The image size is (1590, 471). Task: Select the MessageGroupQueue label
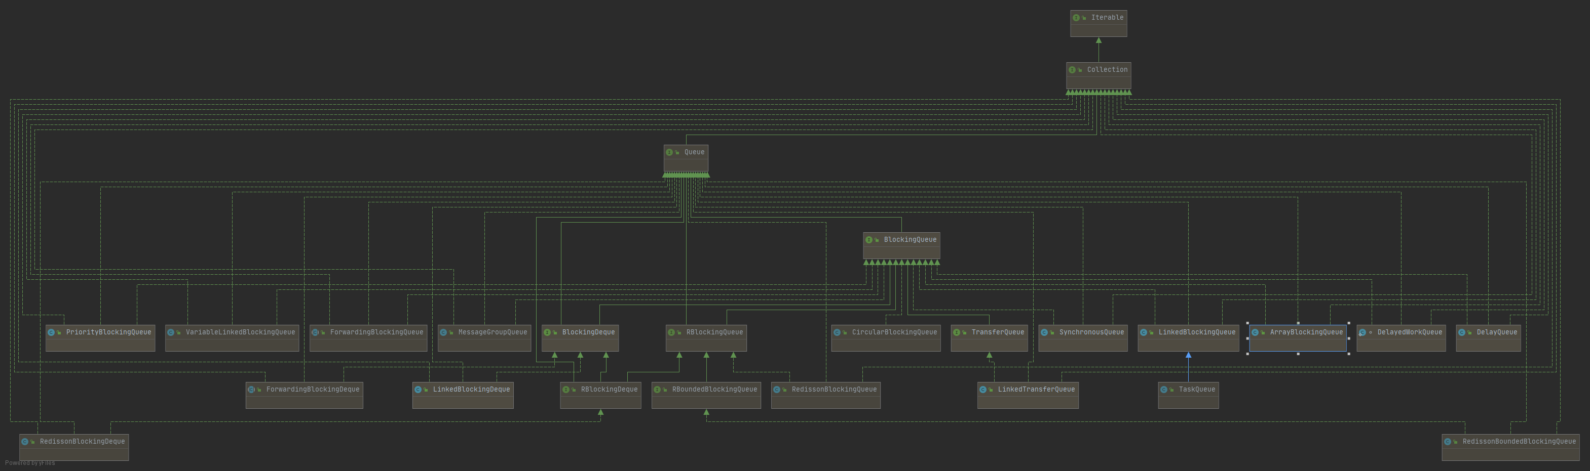[493, 332]
